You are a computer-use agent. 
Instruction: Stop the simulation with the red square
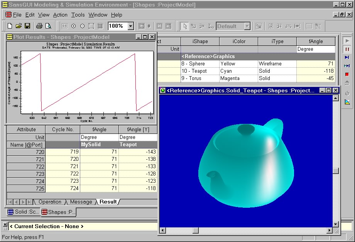point(347,74)
